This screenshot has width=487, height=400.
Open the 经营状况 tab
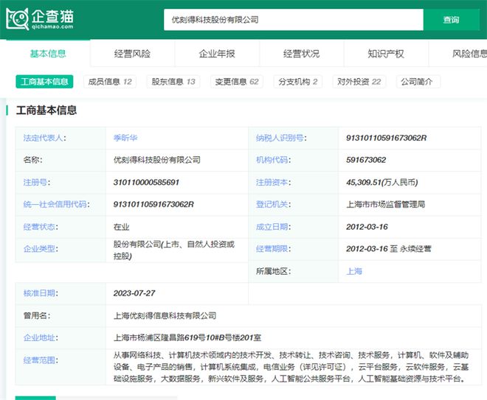301,54
